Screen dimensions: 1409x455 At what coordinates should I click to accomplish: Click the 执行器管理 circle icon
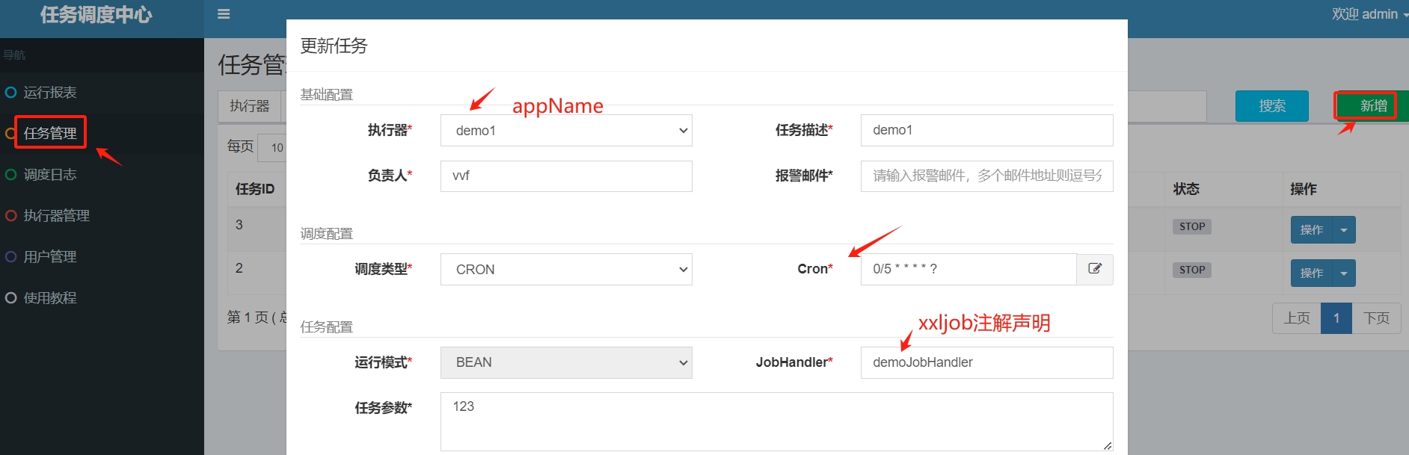click(10, 216)
